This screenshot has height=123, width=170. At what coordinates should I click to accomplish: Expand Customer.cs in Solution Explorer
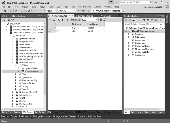[x=129, y=43]
